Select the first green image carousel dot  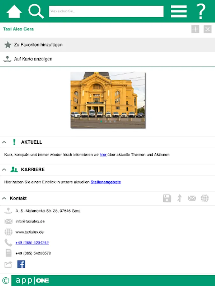pyautogui.click(x=101, y=121)
